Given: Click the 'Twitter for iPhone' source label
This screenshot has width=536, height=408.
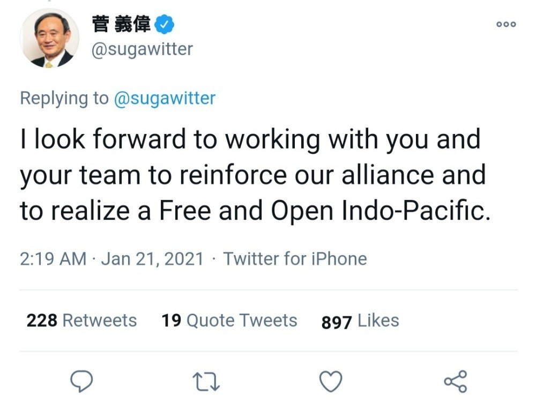Looking at the screenshot, I should tap(295, 259).
